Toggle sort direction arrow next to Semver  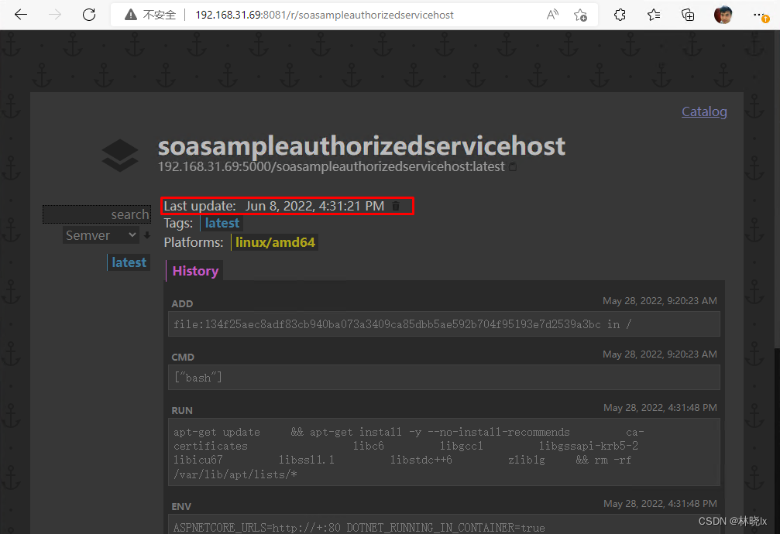click(146, 235)
